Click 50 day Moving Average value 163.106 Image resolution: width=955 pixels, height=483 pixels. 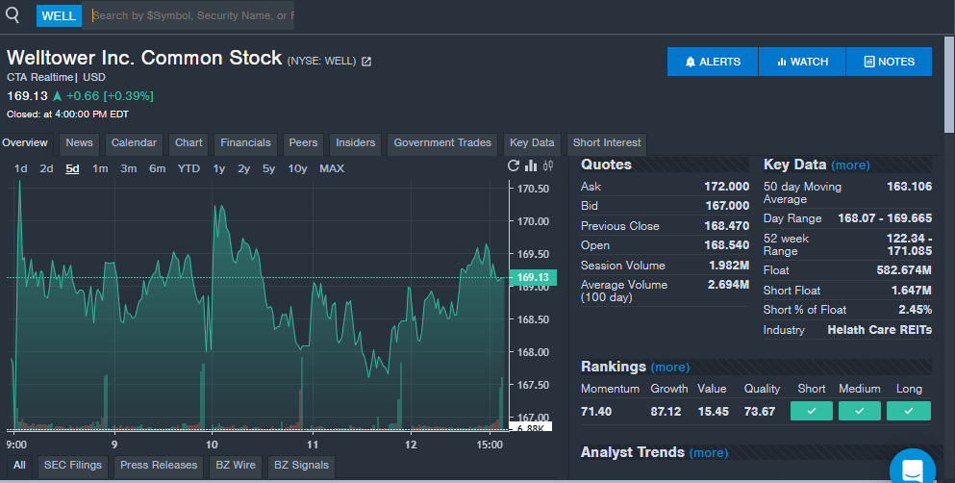(x=910, y=187)
